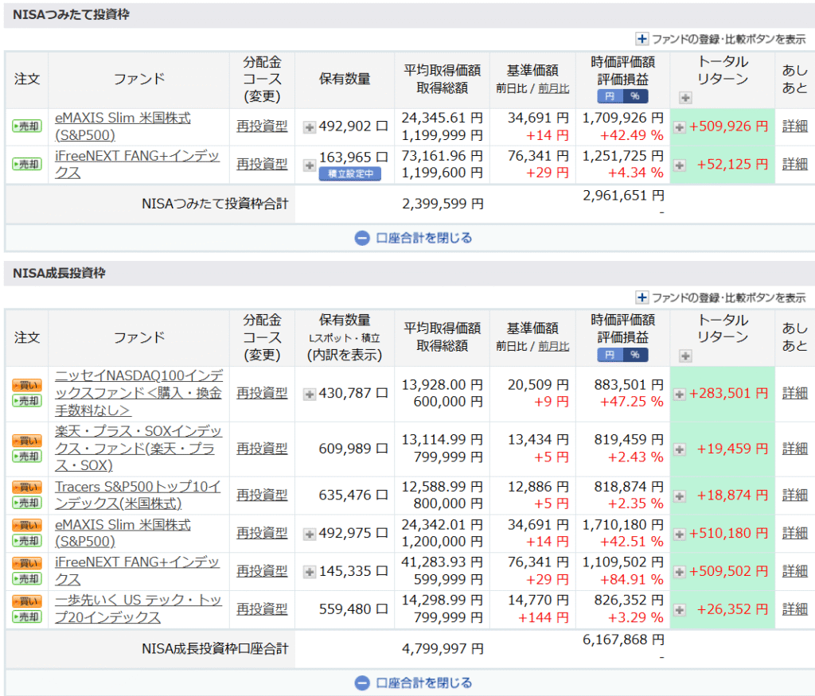815x696 pixels.
Task: Click 前月比 link in 成長投資枠 header
Action: (x=554, y=347)
